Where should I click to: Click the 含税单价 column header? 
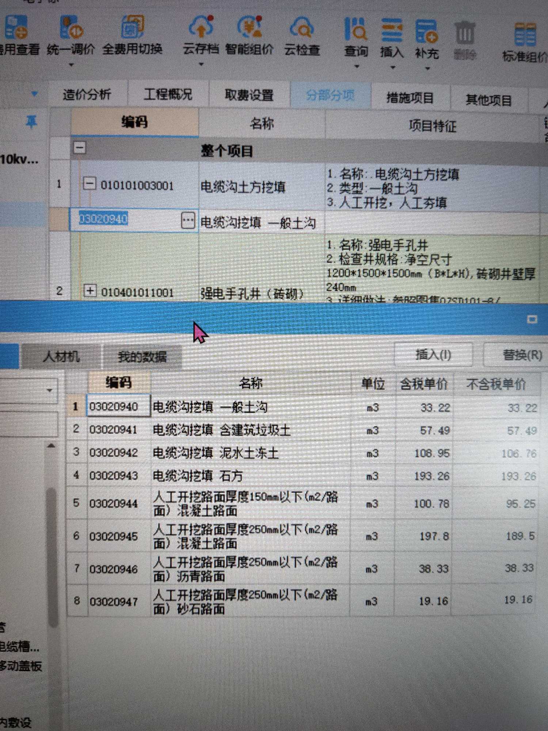pos(424,384)
